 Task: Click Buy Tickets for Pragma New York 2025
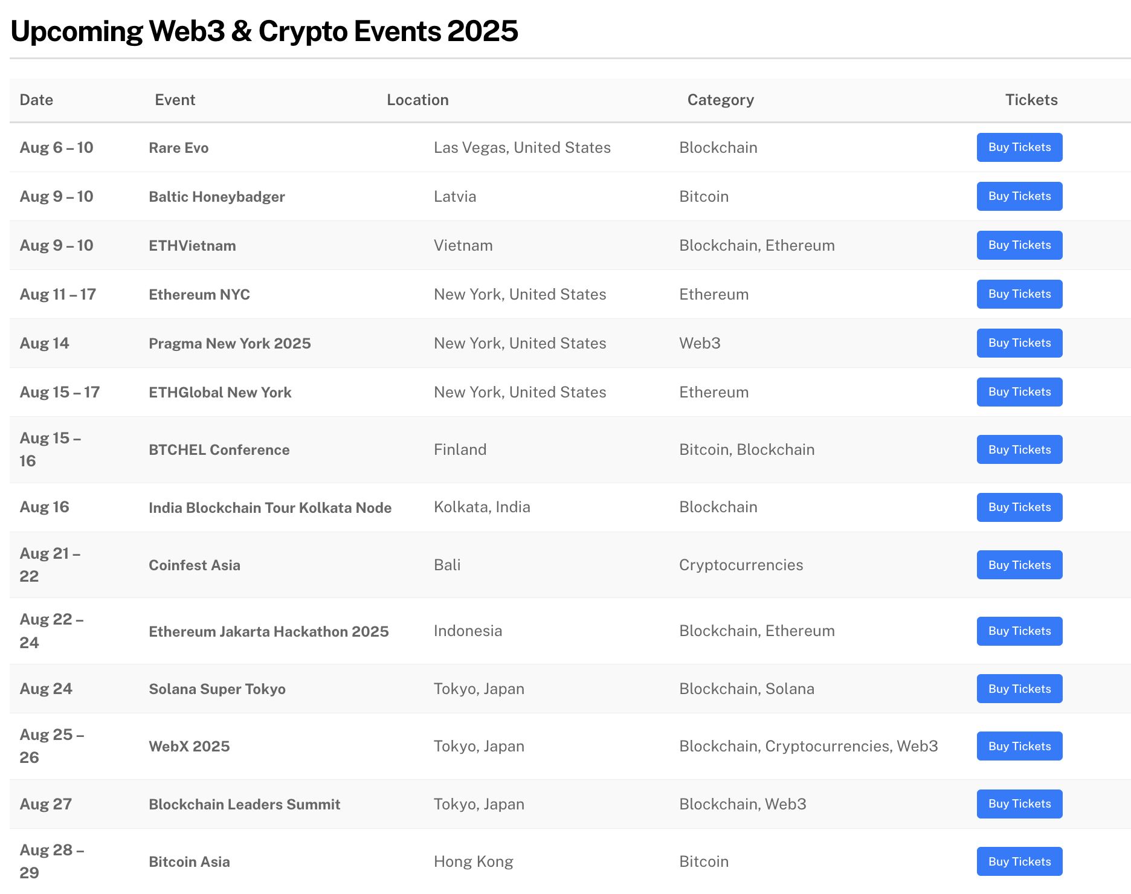point(1019,343)
